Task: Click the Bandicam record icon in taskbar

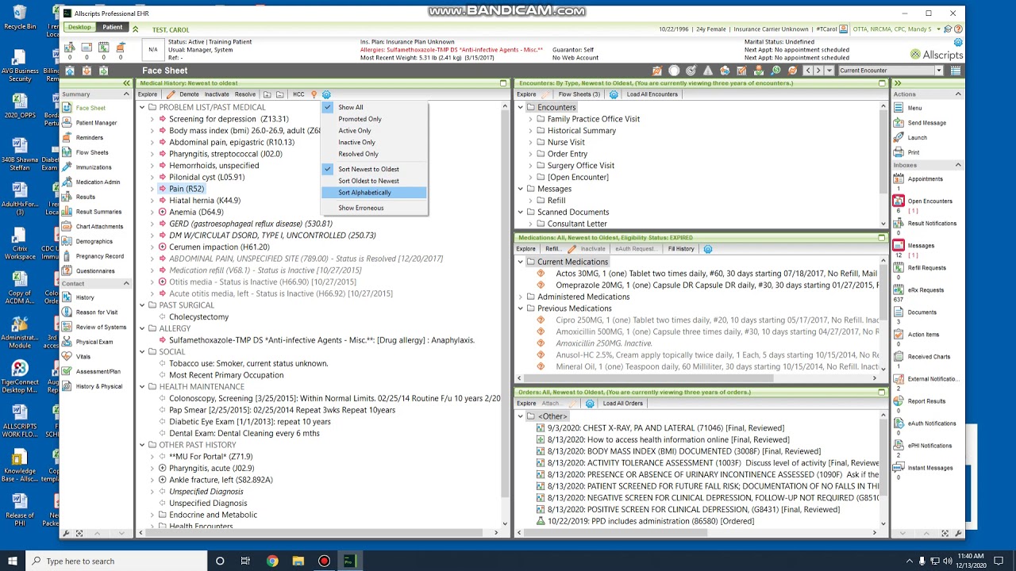Action: pos(324,561)
